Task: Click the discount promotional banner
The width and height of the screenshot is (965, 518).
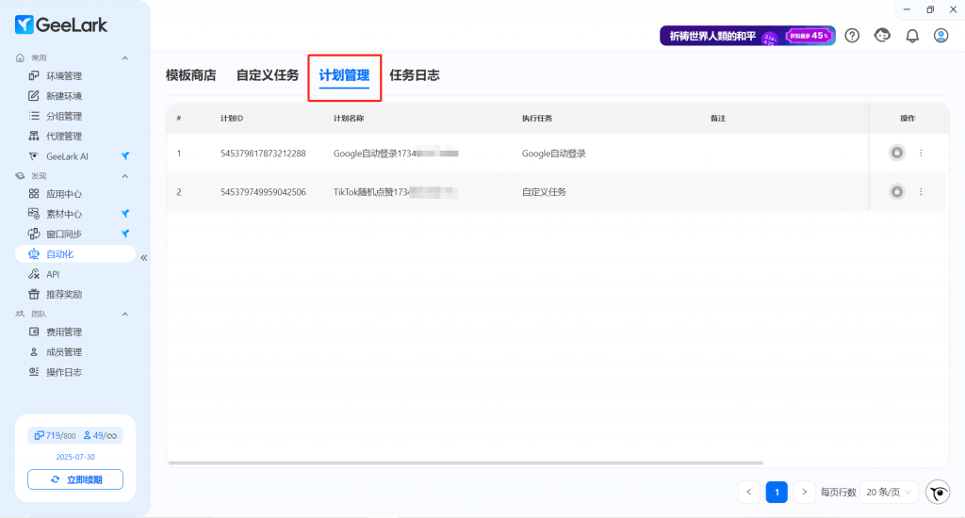Action: tap(746, 36)
